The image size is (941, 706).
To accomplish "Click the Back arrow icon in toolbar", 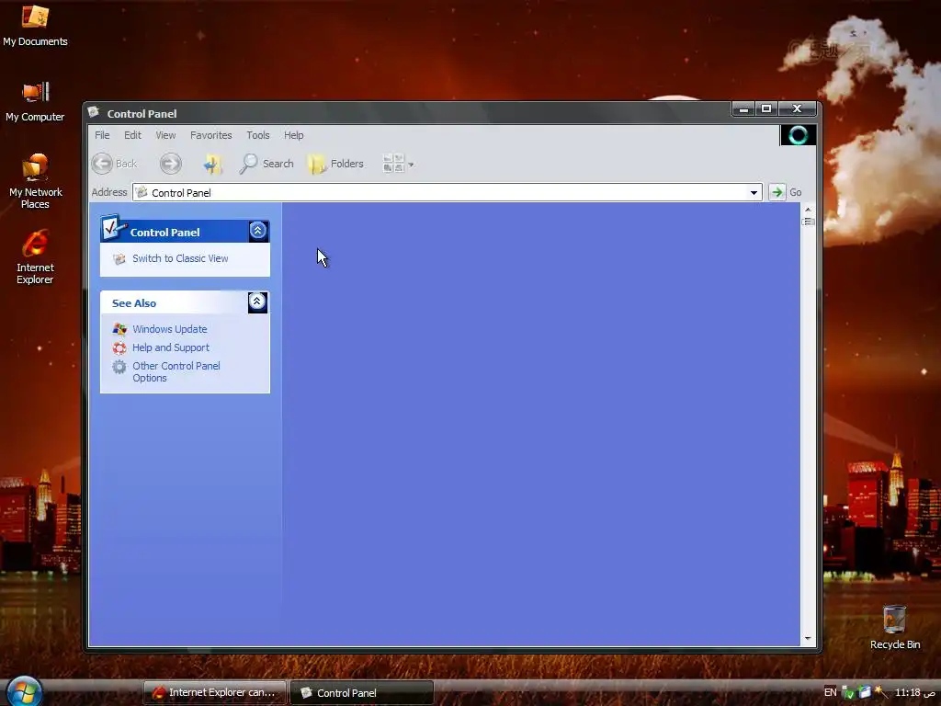I will (102, 164).
